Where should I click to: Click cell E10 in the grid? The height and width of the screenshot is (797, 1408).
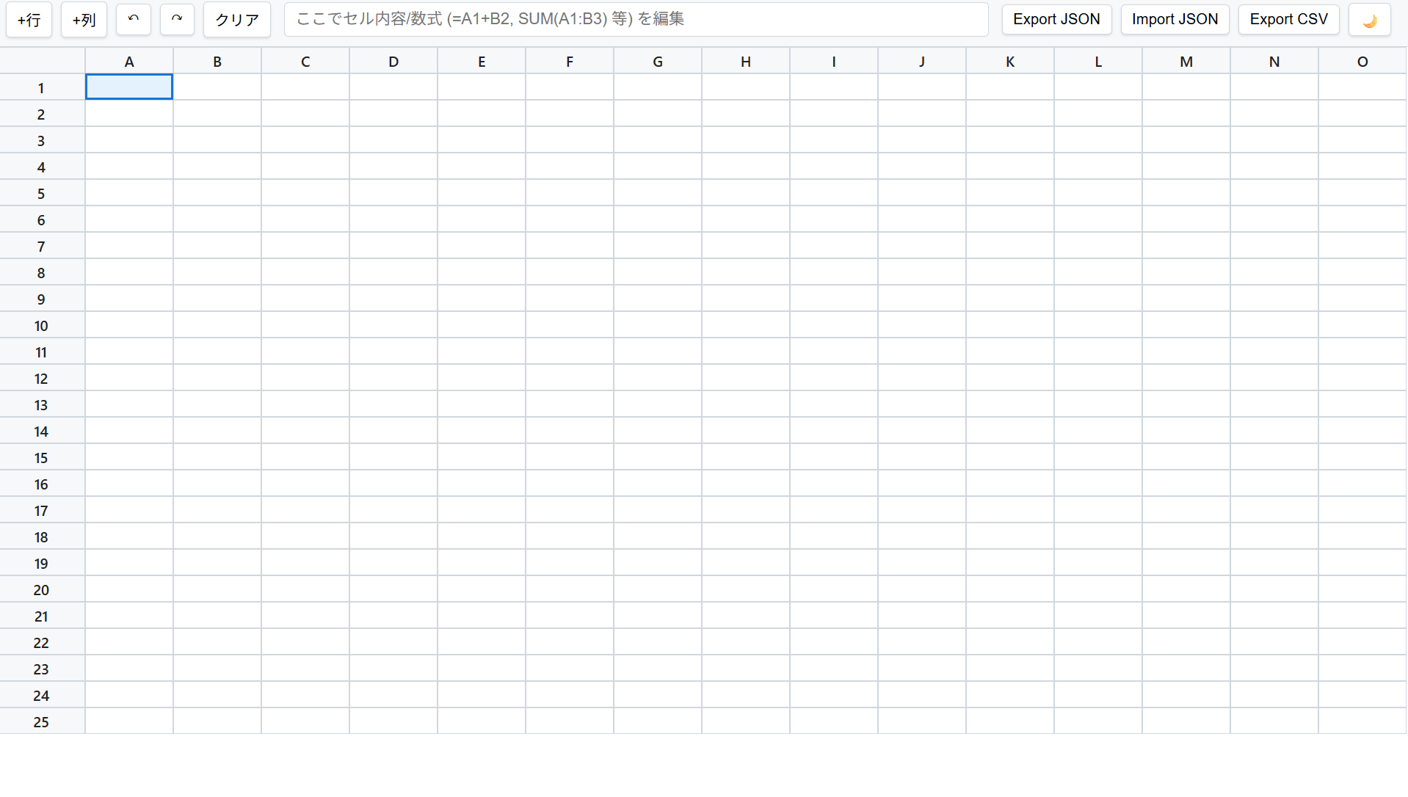click(482, 325)
